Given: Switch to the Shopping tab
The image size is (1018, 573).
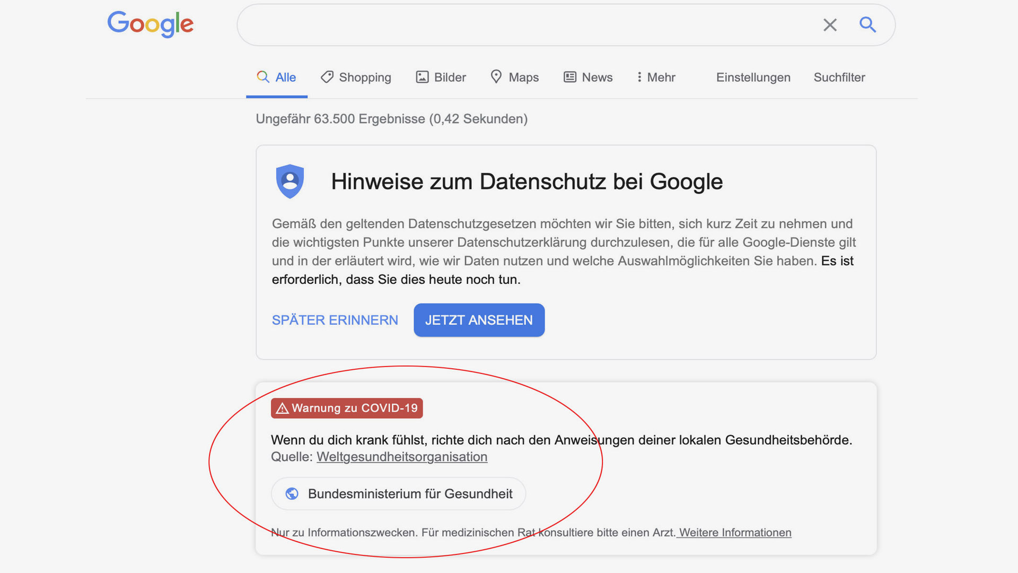Looking at the screenshot, I should pos(365,77).
